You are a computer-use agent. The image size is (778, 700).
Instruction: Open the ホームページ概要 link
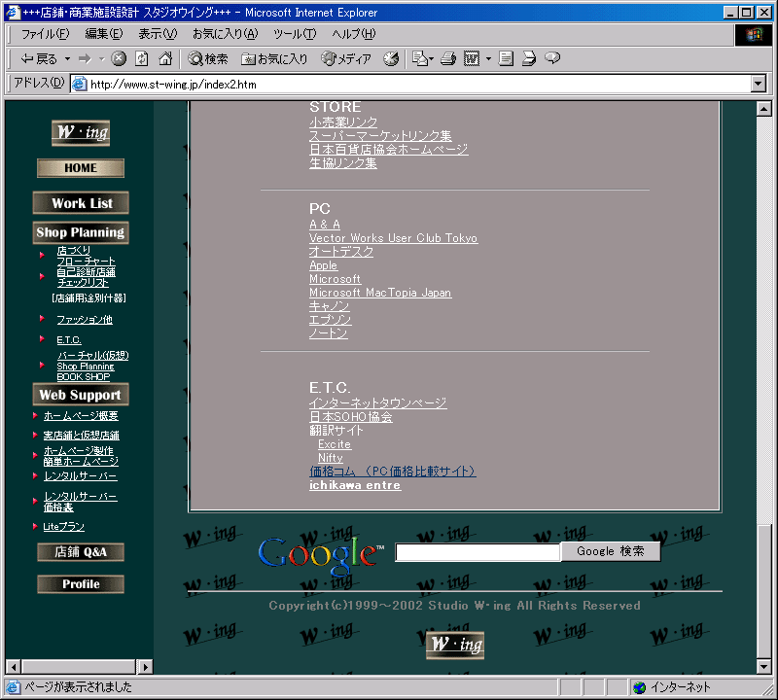pos(81,416)
